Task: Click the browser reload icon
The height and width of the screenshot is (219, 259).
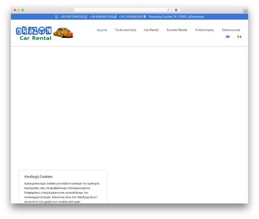Action: pyautogui.click(x=168, y=10)
